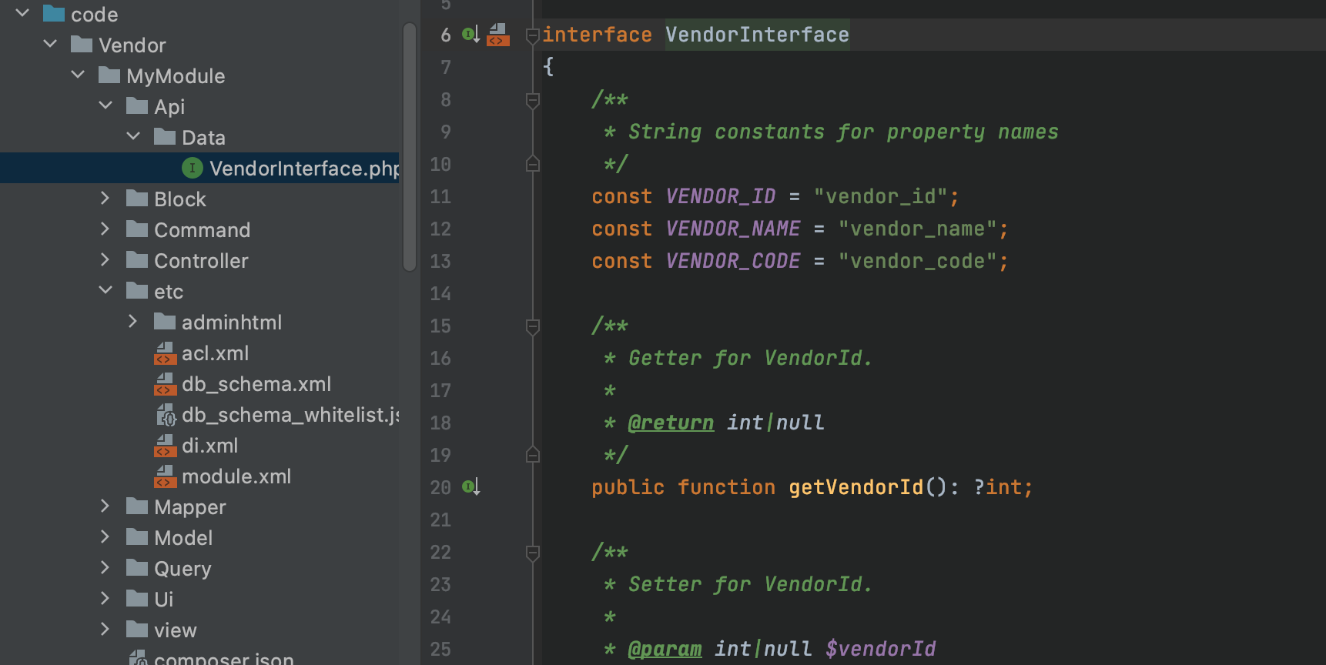
Task: Click the @return doc tag link
Action: coord(671,423)
